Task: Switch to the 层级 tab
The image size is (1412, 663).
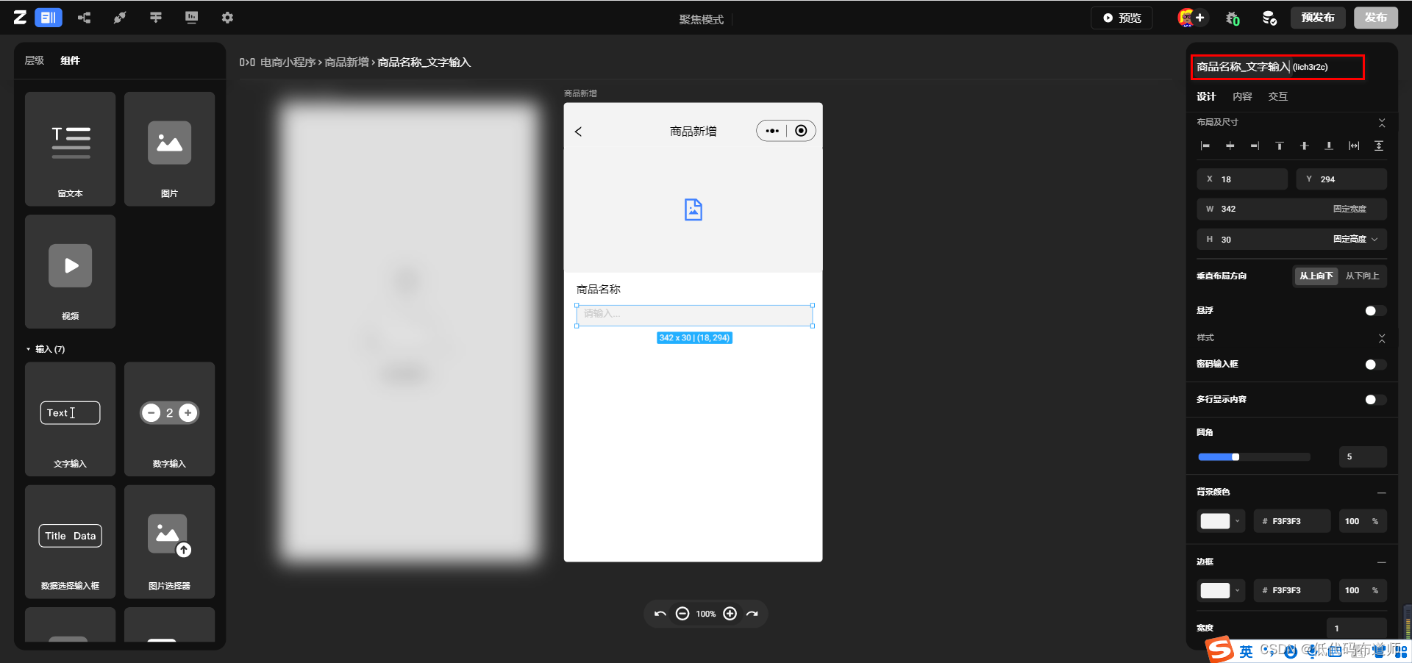Action: coord(35,61)
